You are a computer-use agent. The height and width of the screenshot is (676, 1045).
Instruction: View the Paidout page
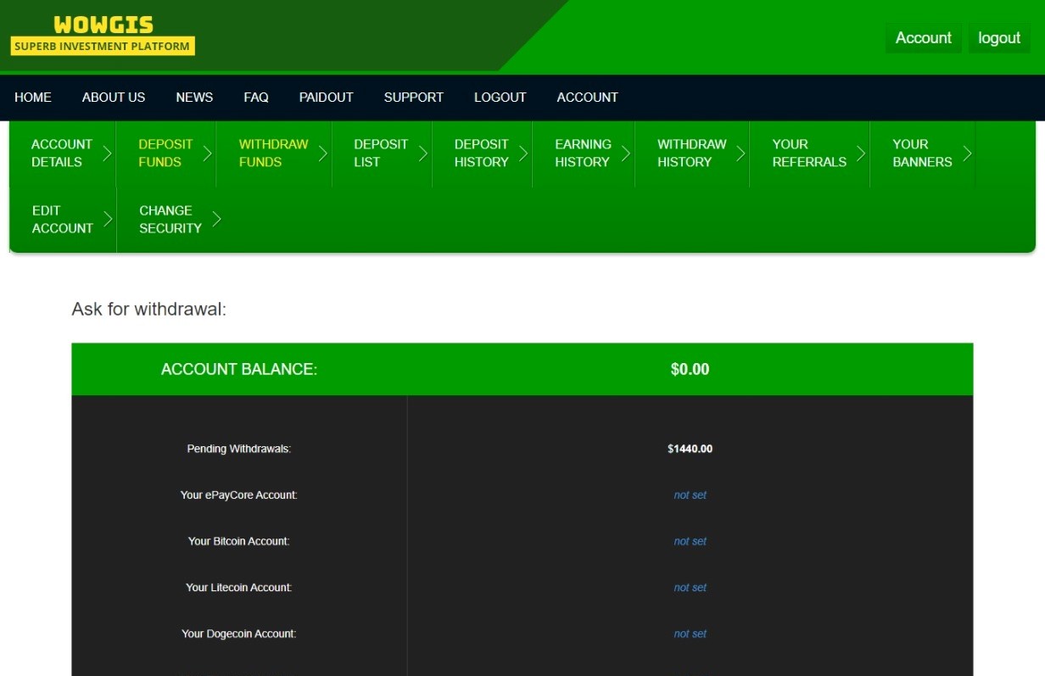click(326, 98)
